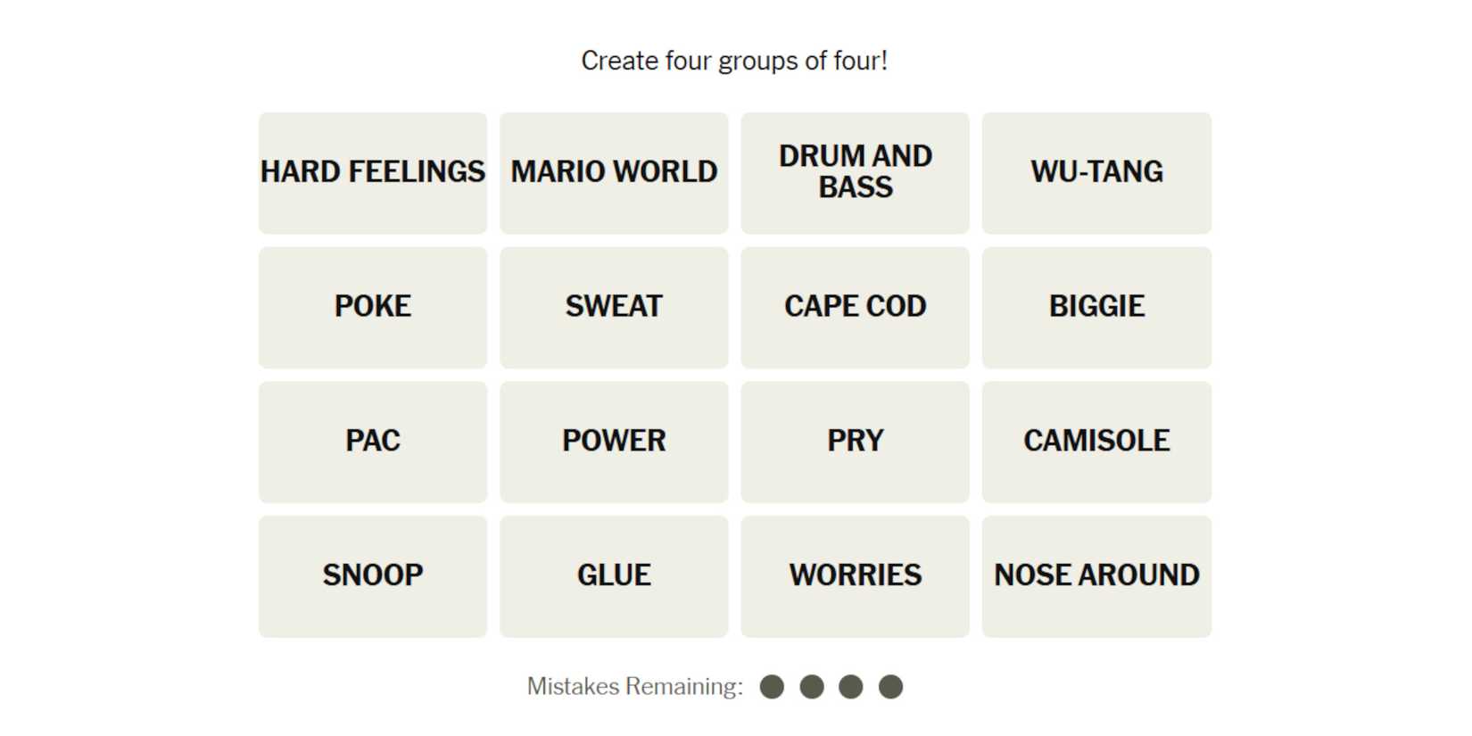Toggle the CAMISOLE tile selection
Viewport: 1472px width, 736px height.
click(1096, 442)
